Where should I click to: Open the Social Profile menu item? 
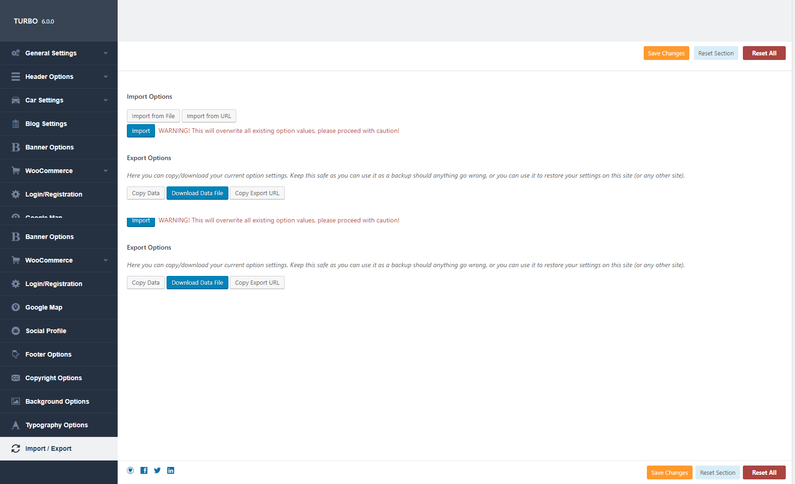pos(46,331)
